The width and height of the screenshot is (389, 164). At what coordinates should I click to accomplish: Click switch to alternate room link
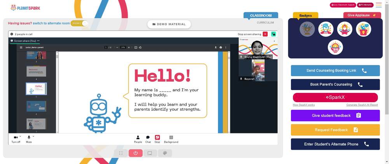click(51, 24)
